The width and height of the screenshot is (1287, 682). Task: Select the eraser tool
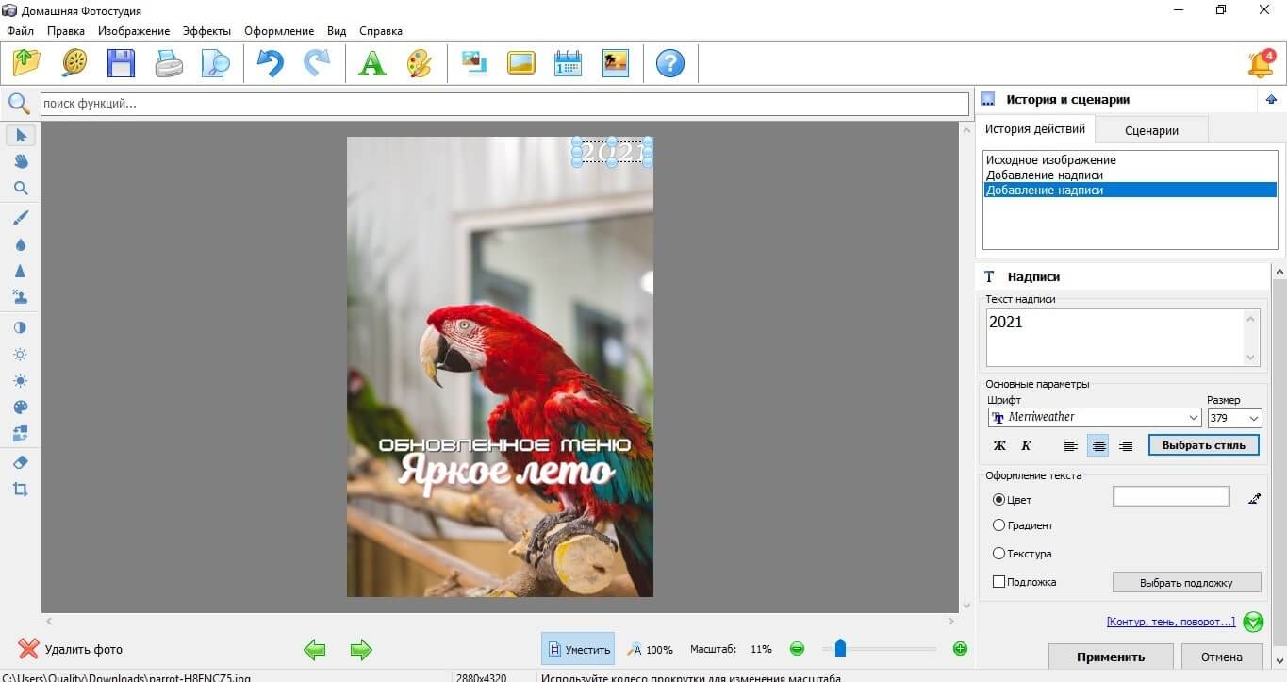pos(21,462)
